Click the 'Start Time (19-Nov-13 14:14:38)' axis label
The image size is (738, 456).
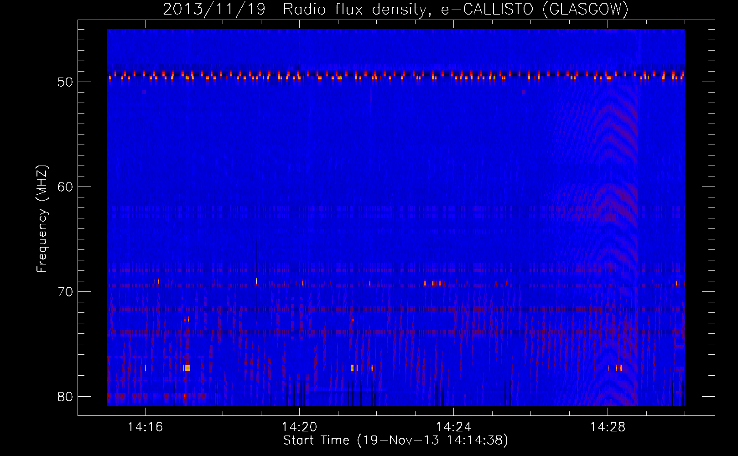[x=395, y=440]
